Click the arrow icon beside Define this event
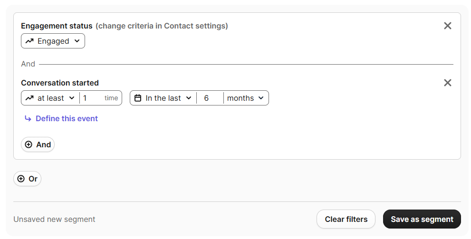471x239 pixels. [28, 119]
